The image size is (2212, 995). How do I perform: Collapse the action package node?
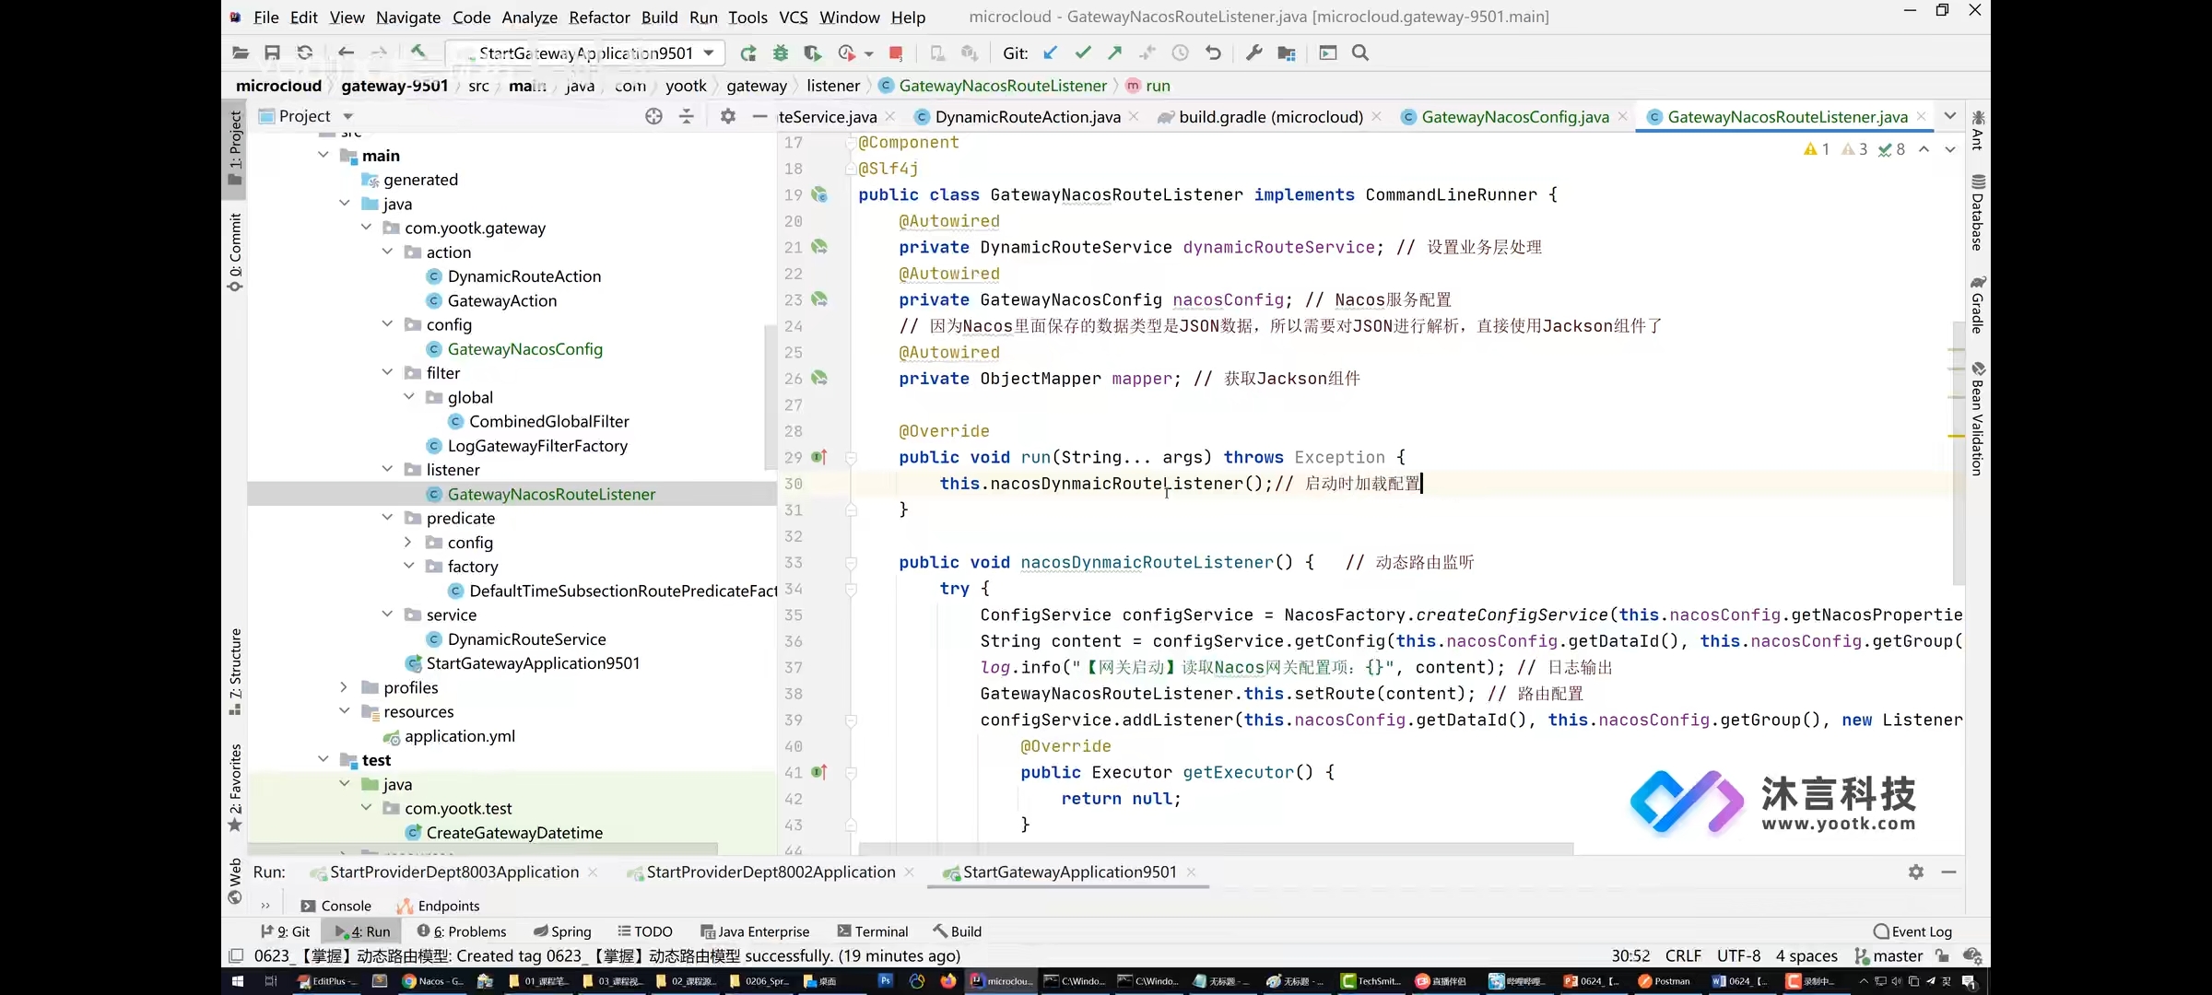(x=388, y=252)
